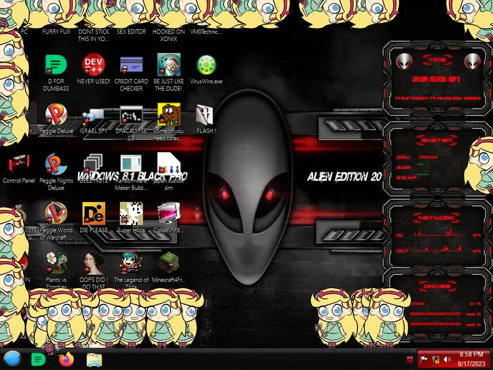Click the network IN traffic graph

coord(438,232)
